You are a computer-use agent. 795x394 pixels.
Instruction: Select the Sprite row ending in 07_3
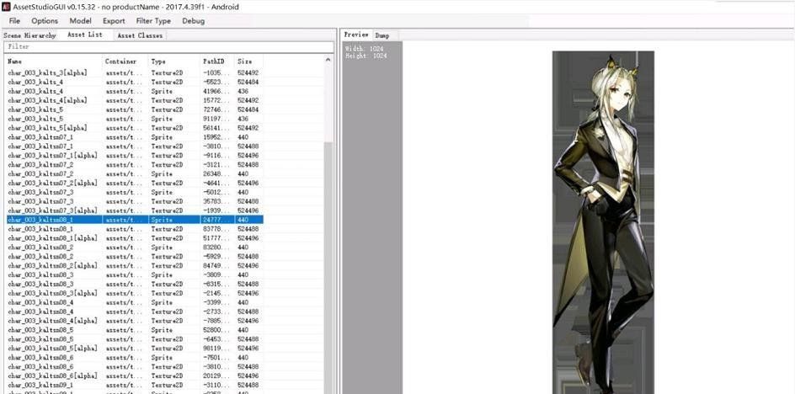pos(135,192)
